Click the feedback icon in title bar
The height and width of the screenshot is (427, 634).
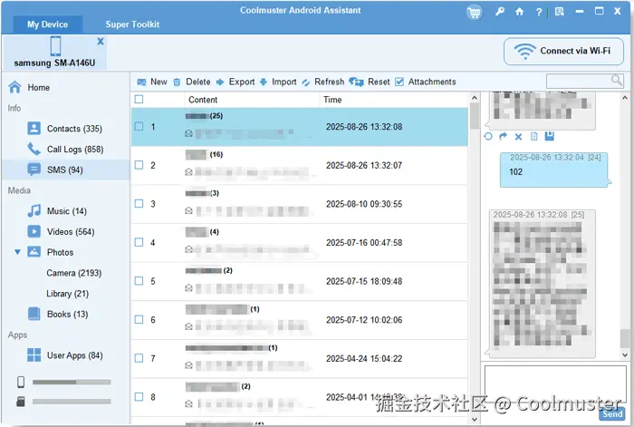coord(560,12)
